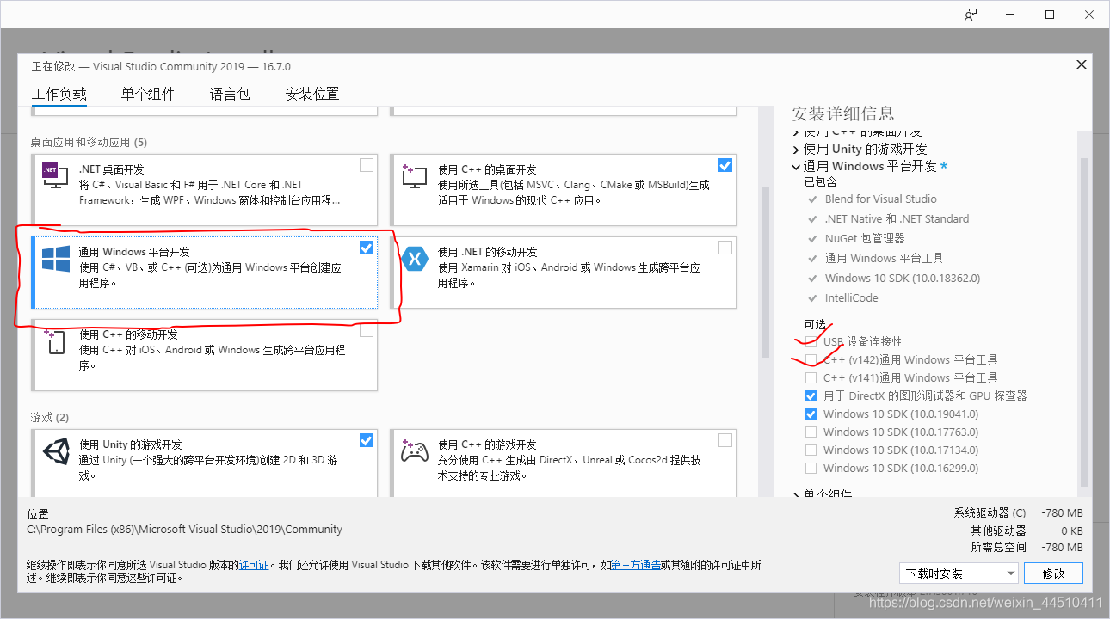Click the Xamarin icon on the .NET 的移动开发 card
Image resolution: width=1110 pixels, height=619 pixels.
pyautogui.click(x=414, y=259)
